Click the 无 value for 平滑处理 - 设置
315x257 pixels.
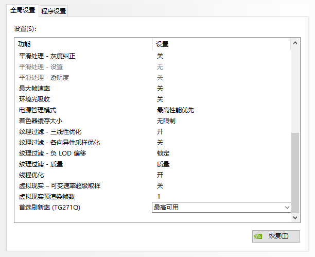coord(160,67)
